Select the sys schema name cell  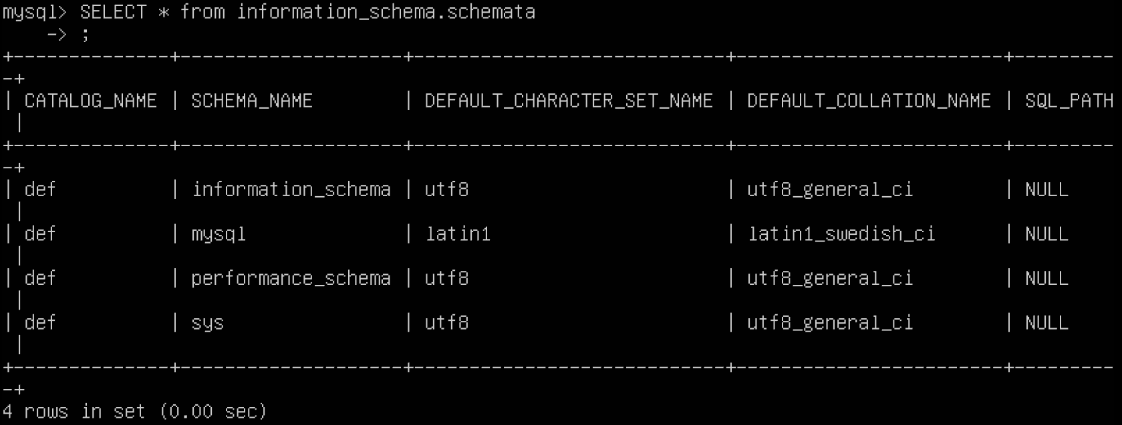point(207,323)
